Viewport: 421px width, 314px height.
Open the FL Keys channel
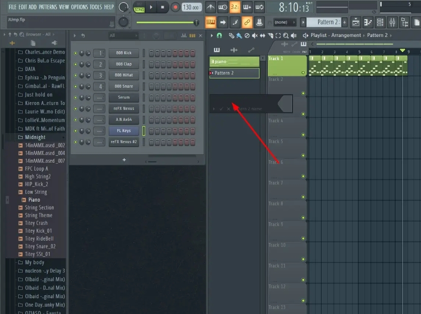[124, 130]
